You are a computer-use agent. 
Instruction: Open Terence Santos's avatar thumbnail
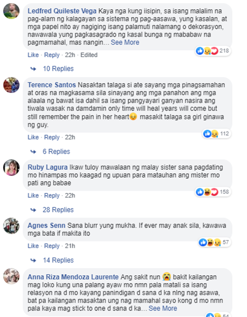coord(11,85)
